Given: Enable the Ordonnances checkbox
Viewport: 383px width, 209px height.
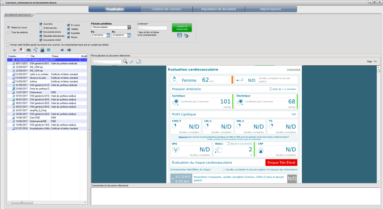Looking at the screenshot, I should [x=41, y=28].
